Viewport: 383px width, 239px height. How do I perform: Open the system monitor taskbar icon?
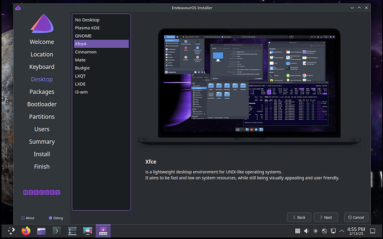click(72, 231)
